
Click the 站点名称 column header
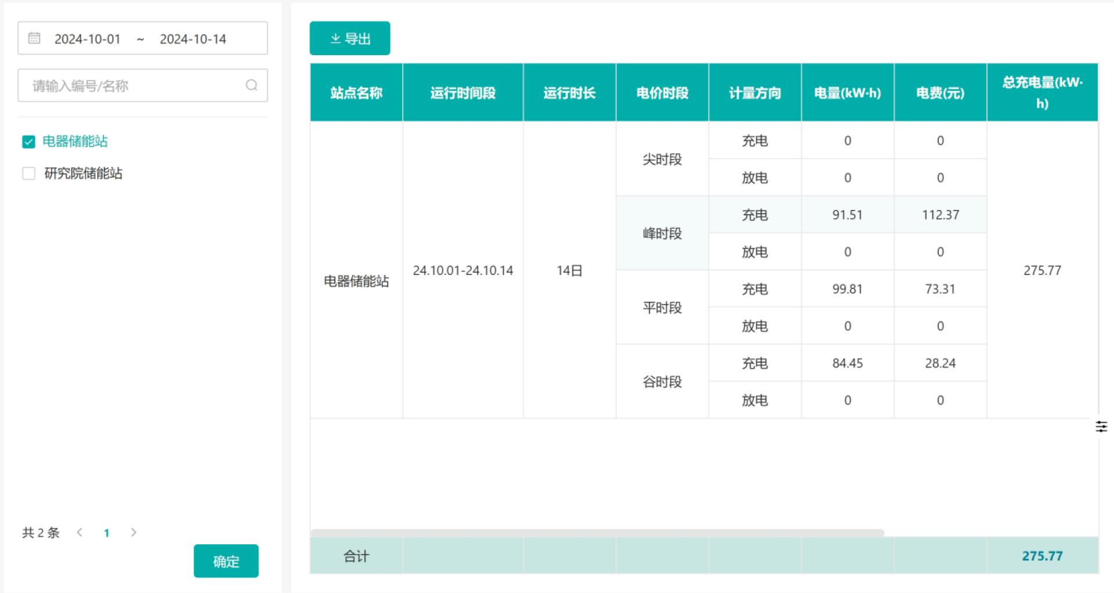[x=356, y=93]
